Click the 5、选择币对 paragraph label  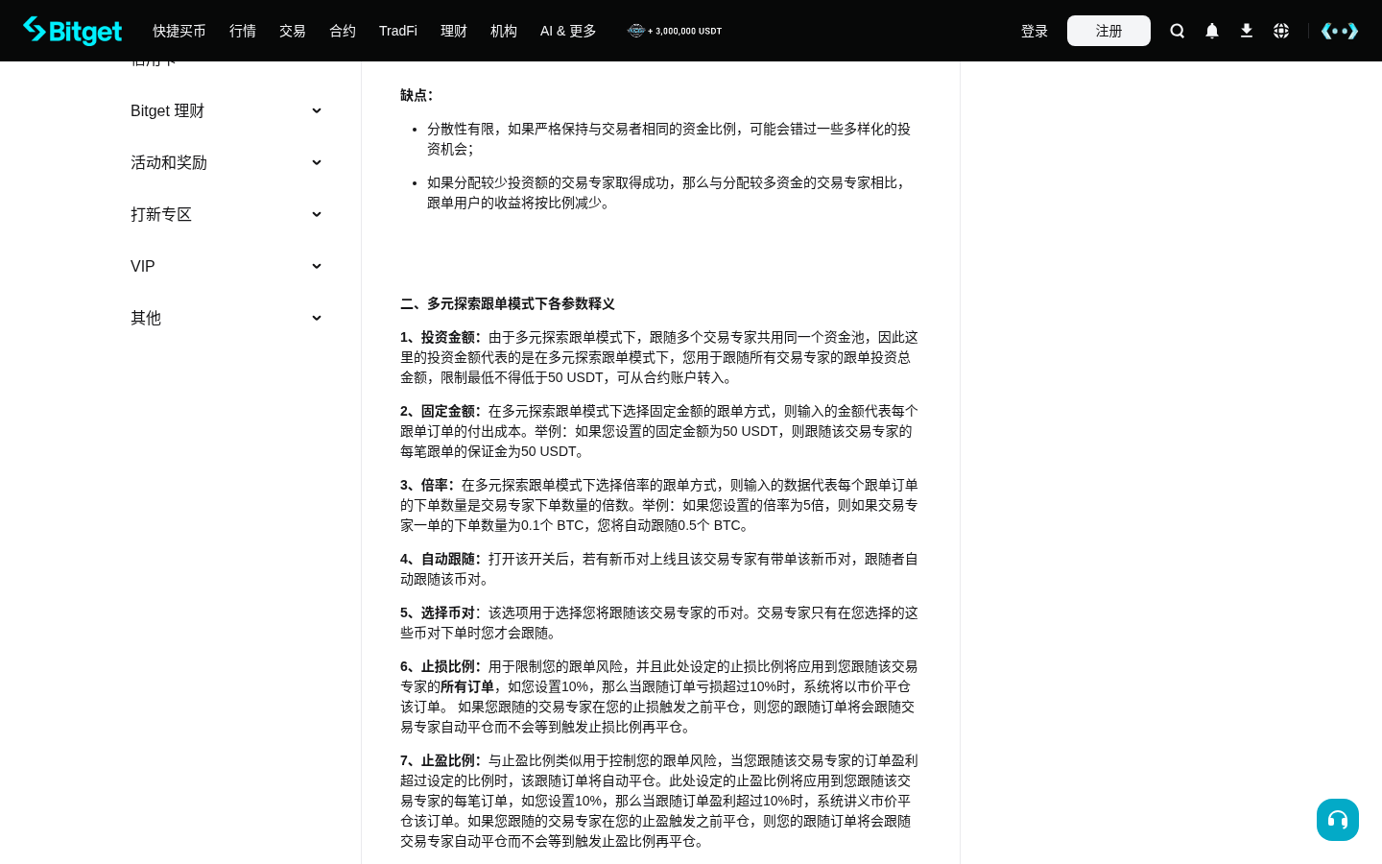(438, 612)
